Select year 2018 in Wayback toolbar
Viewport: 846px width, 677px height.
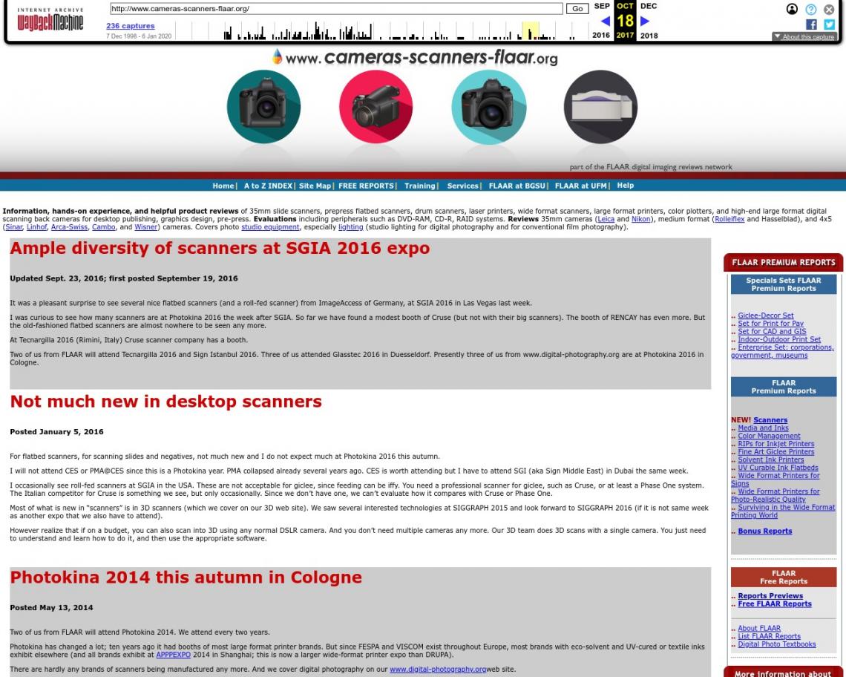pyautogui.click(x=649, y=36)
